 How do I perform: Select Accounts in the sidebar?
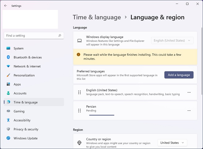coord(34,93)
